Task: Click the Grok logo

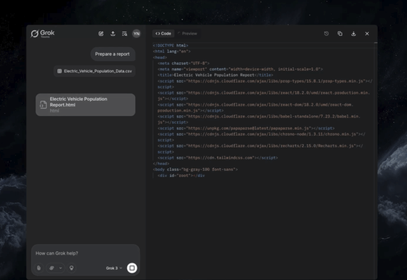Action: tap(42, 33)
